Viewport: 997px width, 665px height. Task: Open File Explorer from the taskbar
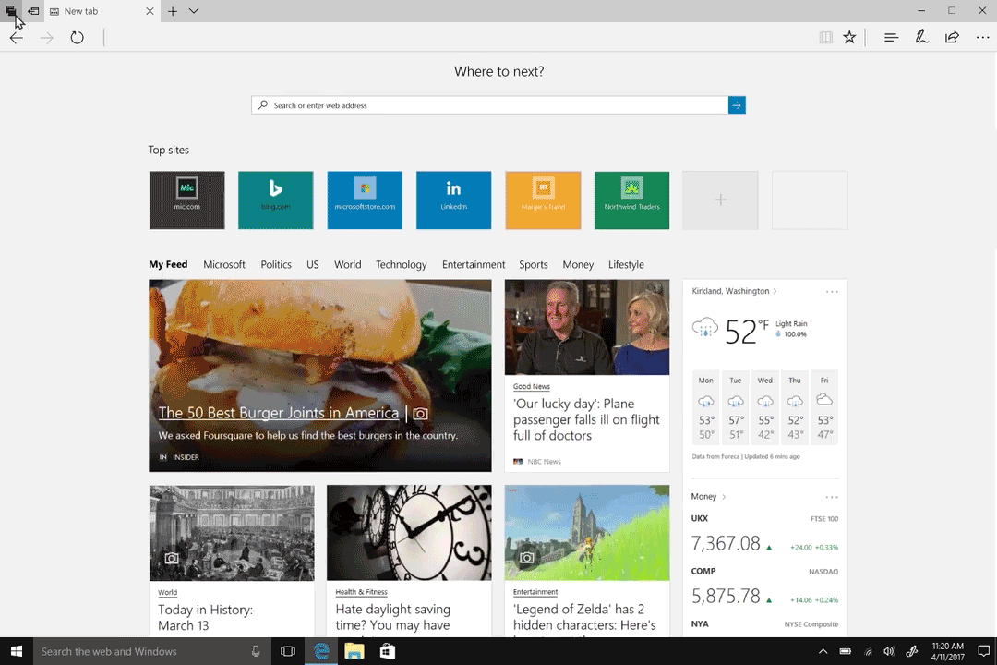point(354,651)
